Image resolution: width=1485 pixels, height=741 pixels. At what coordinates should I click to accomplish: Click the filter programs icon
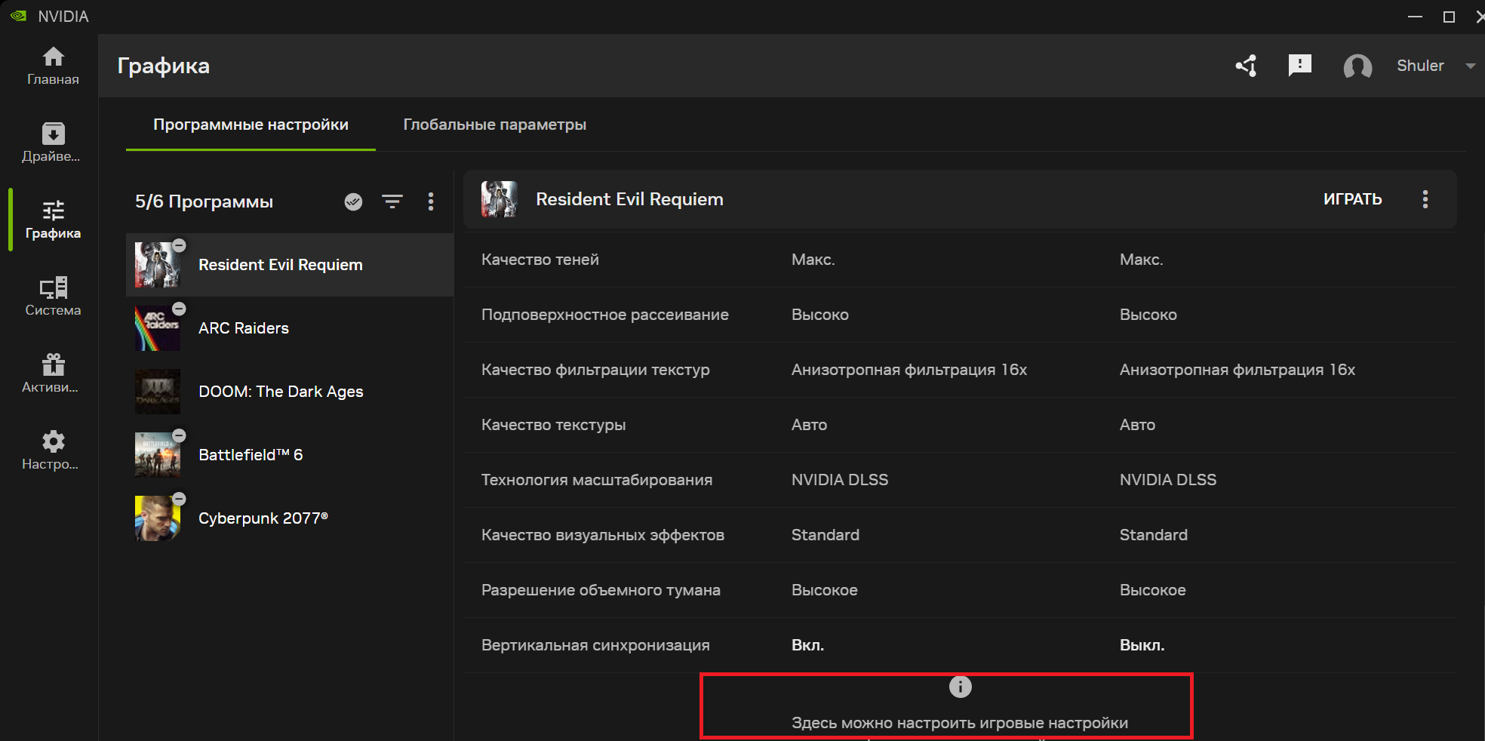392,201
